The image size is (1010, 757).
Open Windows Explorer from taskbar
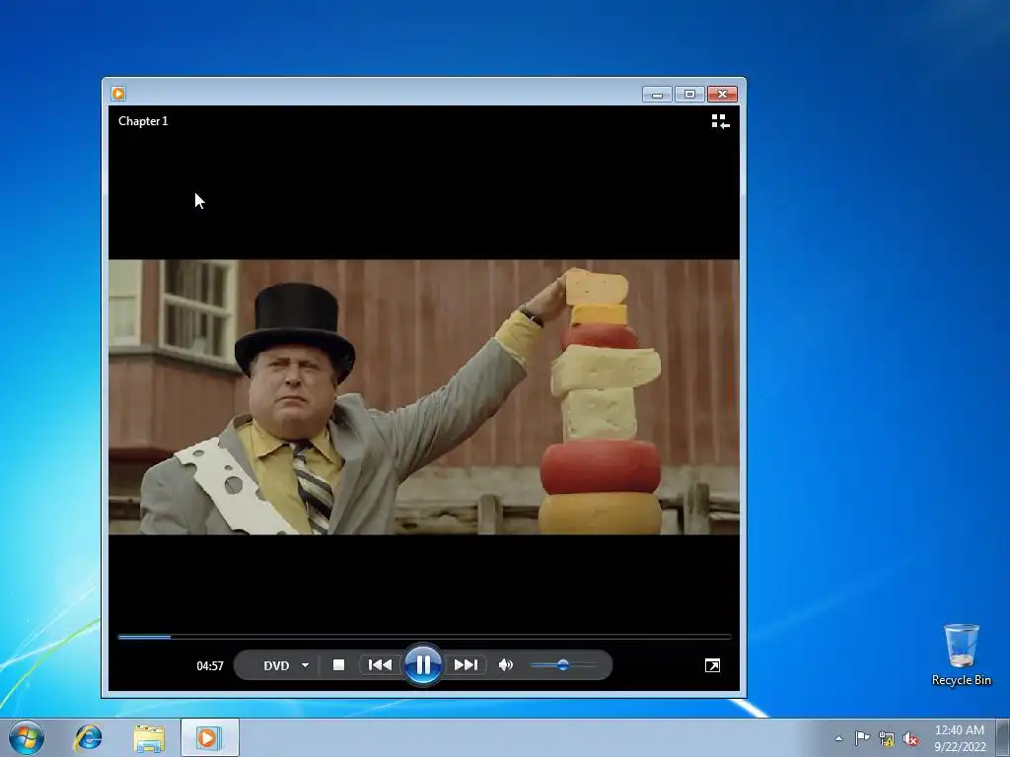point(149,737)
